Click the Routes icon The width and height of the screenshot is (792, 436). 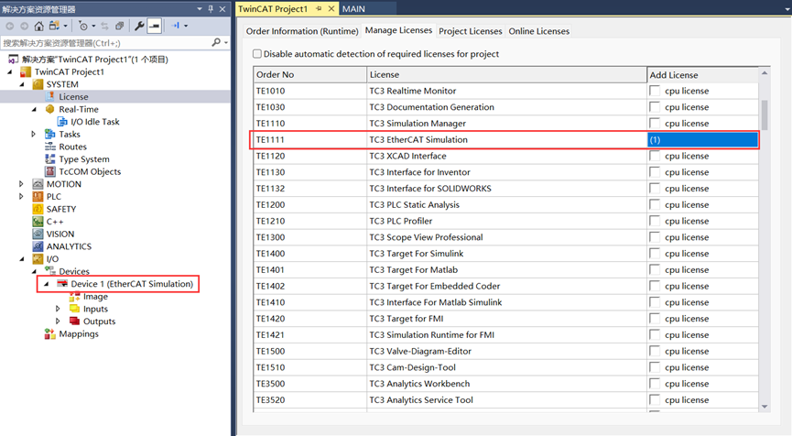coord(50,147)
